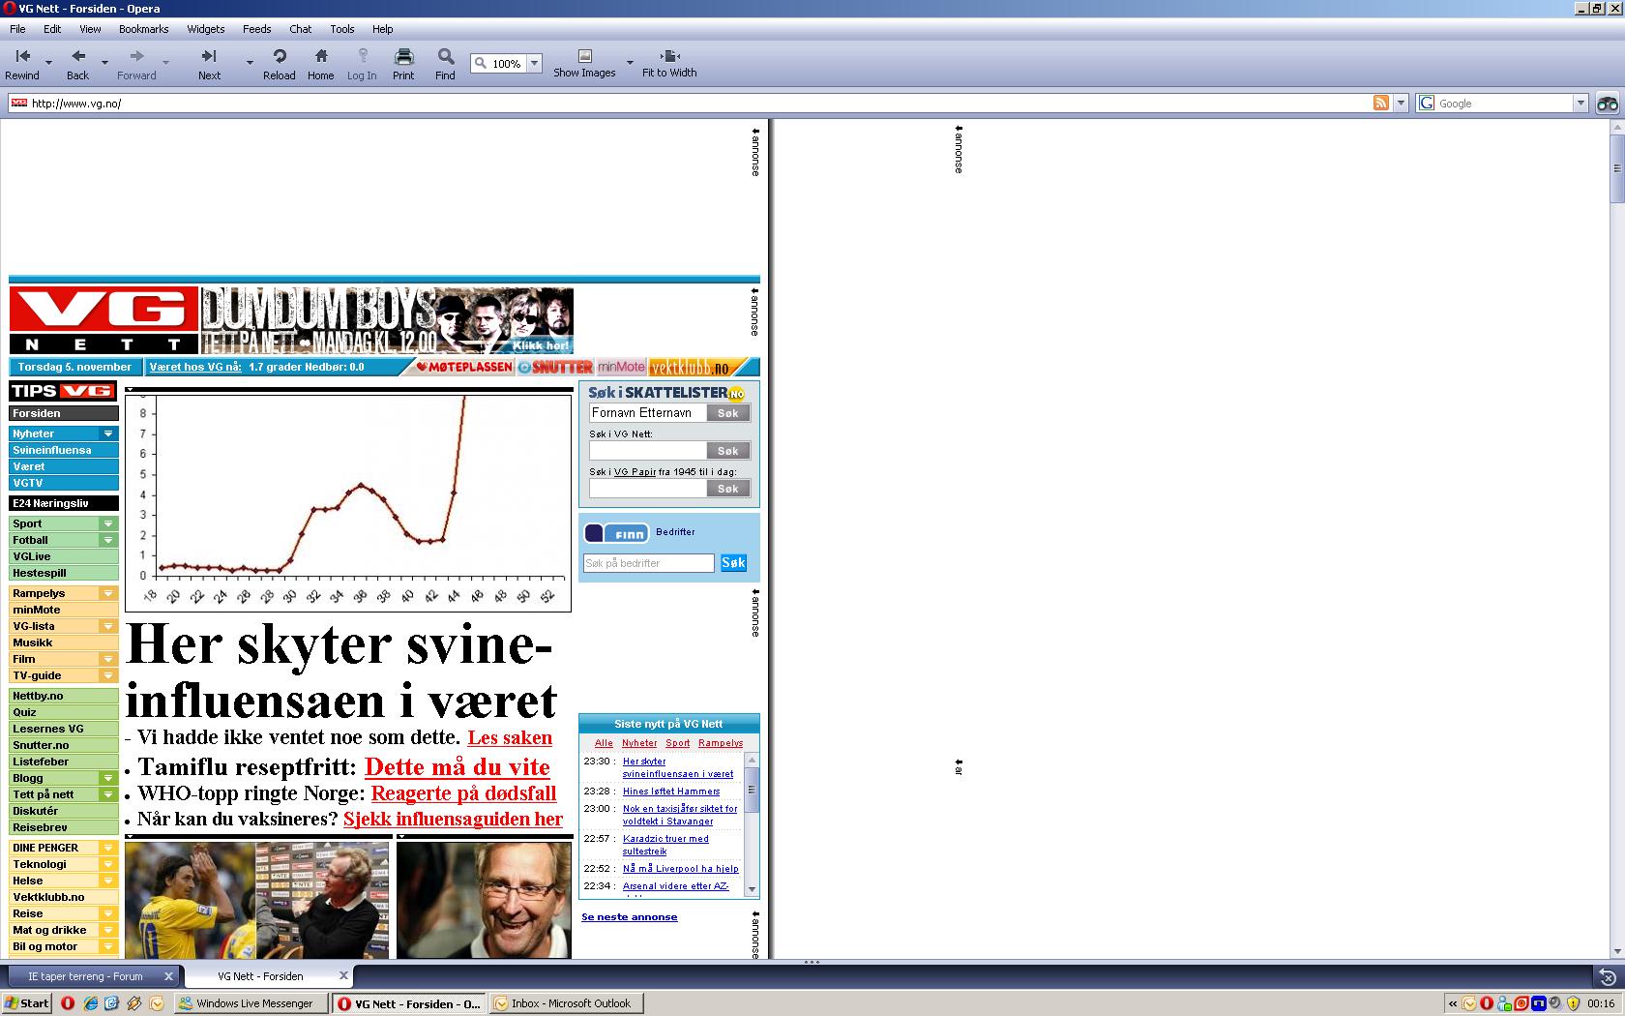Click the security shield tray icon

click(1573, 1003)
